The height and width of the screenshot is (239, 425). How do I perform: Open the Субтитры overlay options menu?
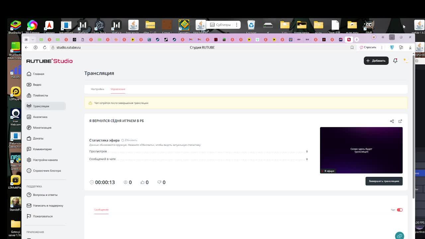(x=236, y=25)
